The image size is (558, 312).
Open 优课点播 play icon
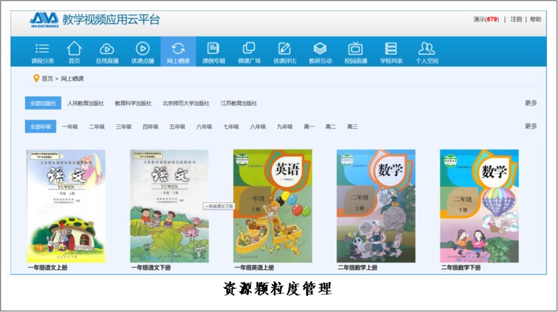(x=143, y=48)
